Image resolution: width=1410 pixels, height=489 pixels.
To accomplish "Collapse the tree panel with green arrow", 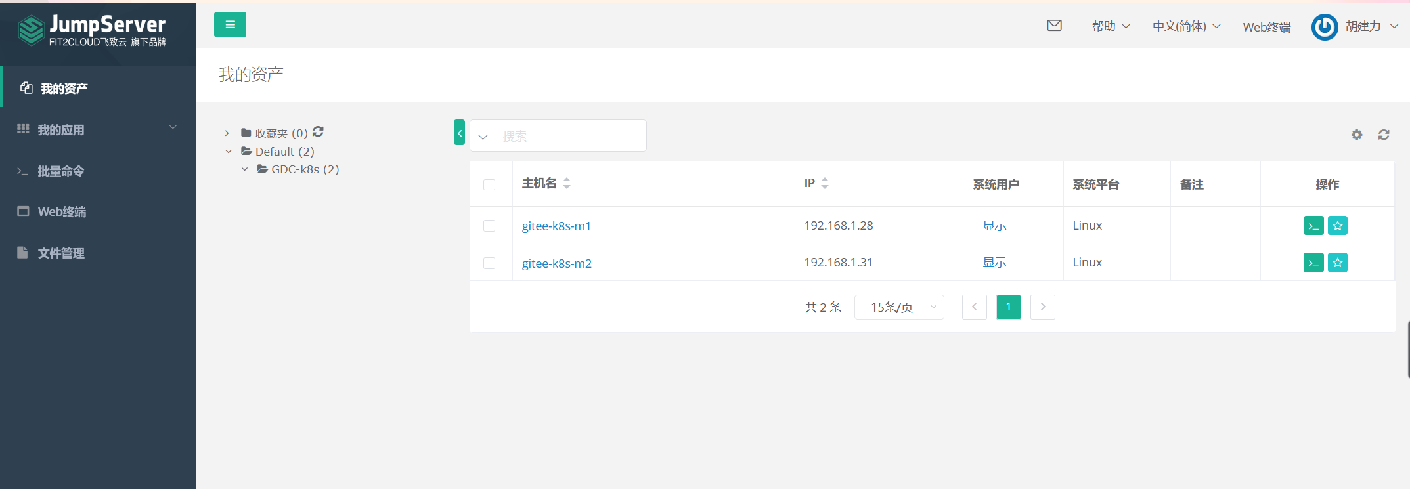I will 459,133.
